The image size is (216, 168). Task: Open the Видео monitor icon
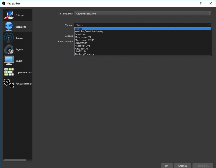coord(9,60)
